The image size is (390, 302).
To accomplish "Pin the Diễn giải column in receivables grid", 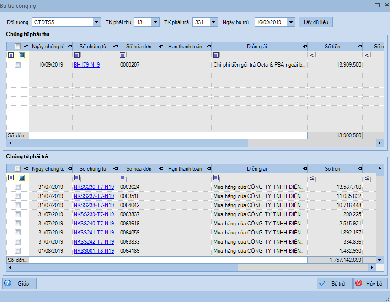I will pyautogui.click(x=305, y=47).
